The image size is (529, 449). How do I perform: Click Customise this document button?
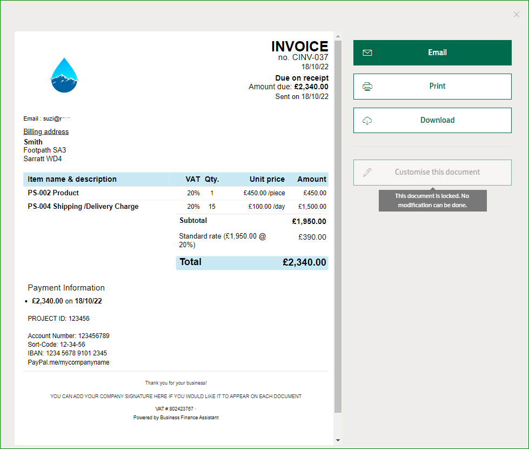(x=437, y=173)
